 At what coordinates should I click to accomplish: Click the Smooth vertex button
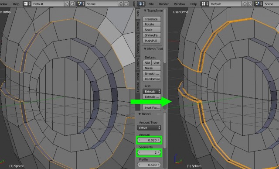pos(152,74)
